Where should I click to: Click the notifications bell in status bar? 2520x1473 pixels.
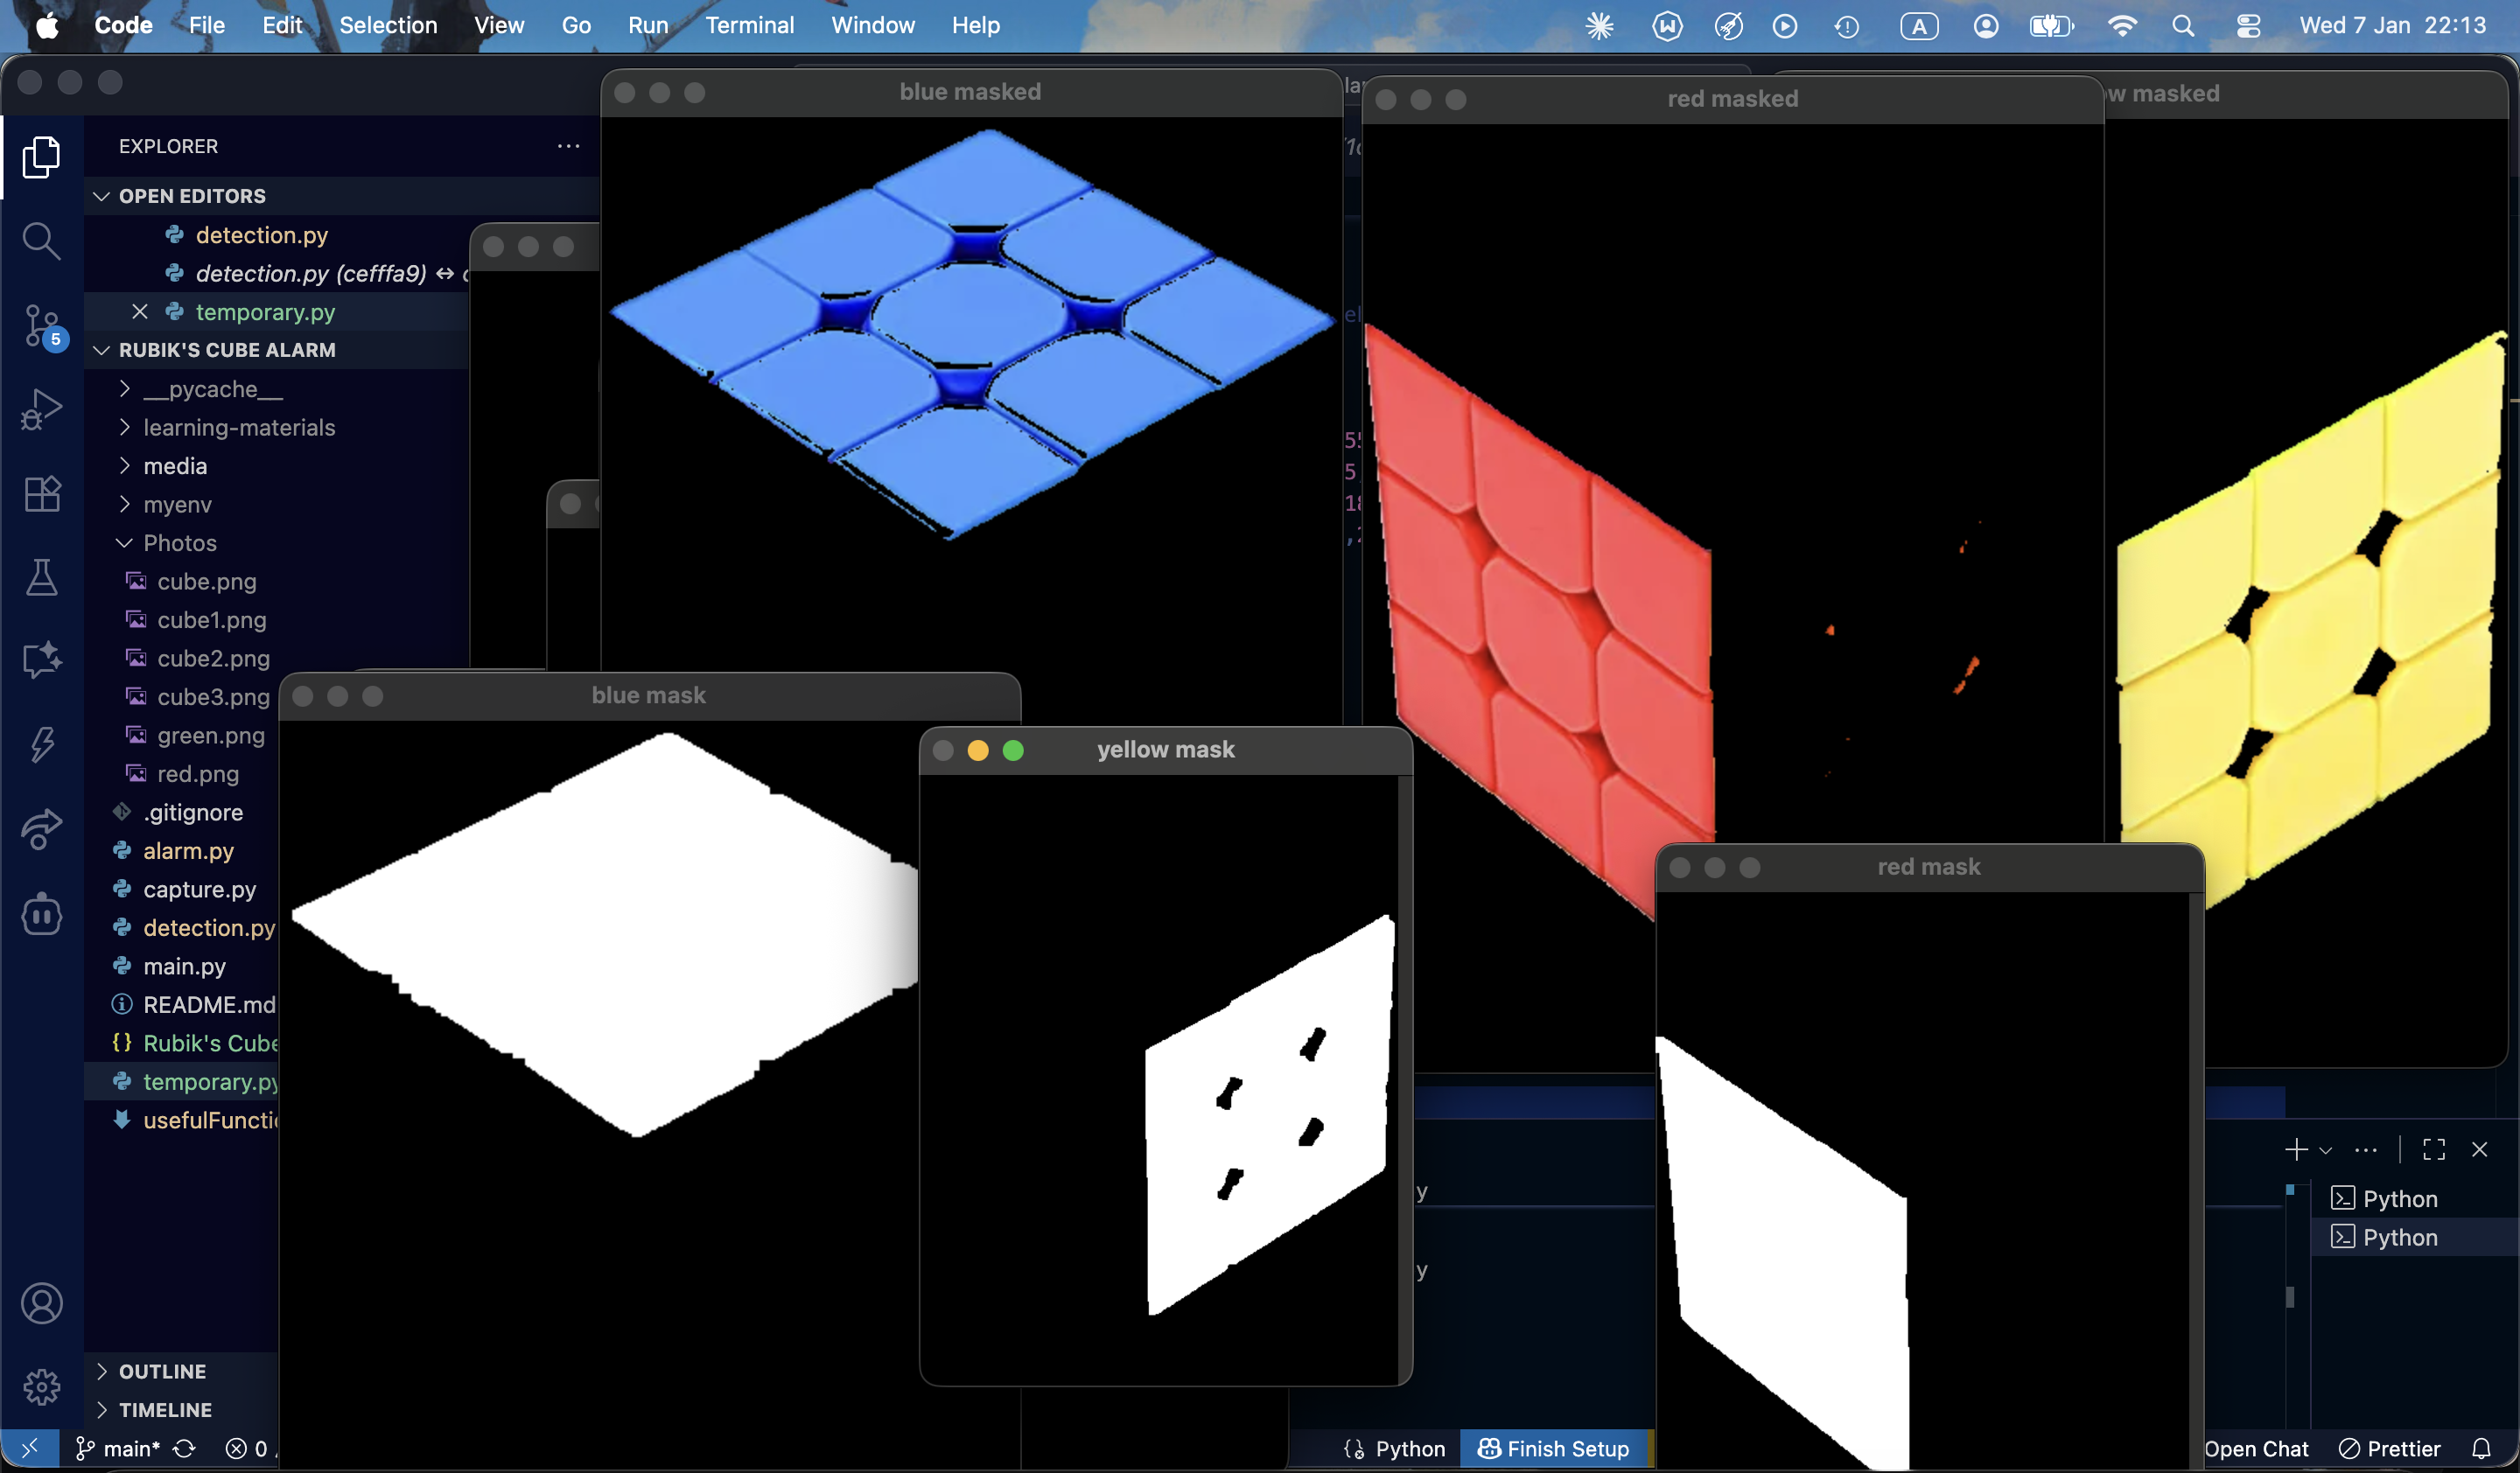(2481, 1448)
